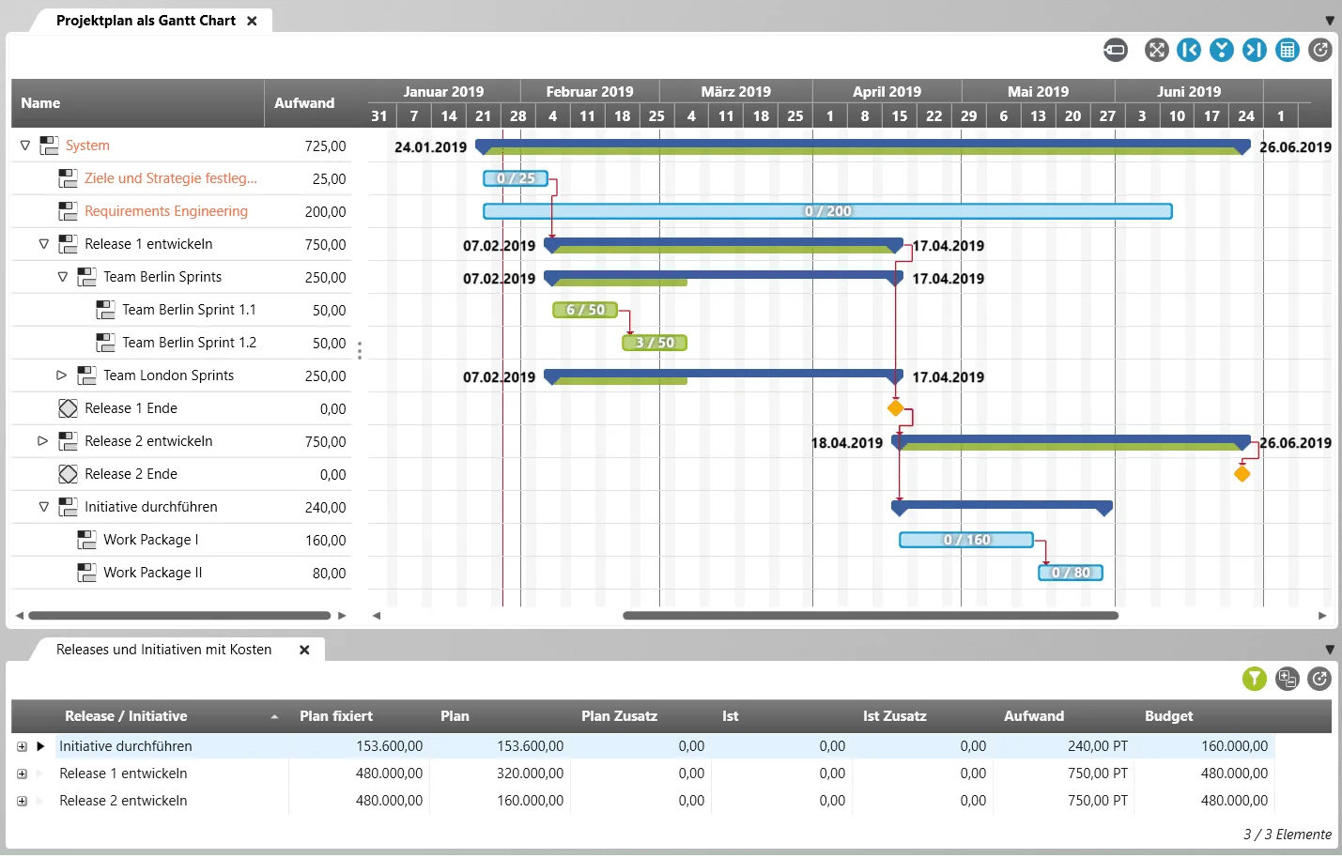This screenshot has width=1342, height=858.
Task: Click the Name column header in Gantt tree
Action: pyautogui.click(x=40, y=103)
